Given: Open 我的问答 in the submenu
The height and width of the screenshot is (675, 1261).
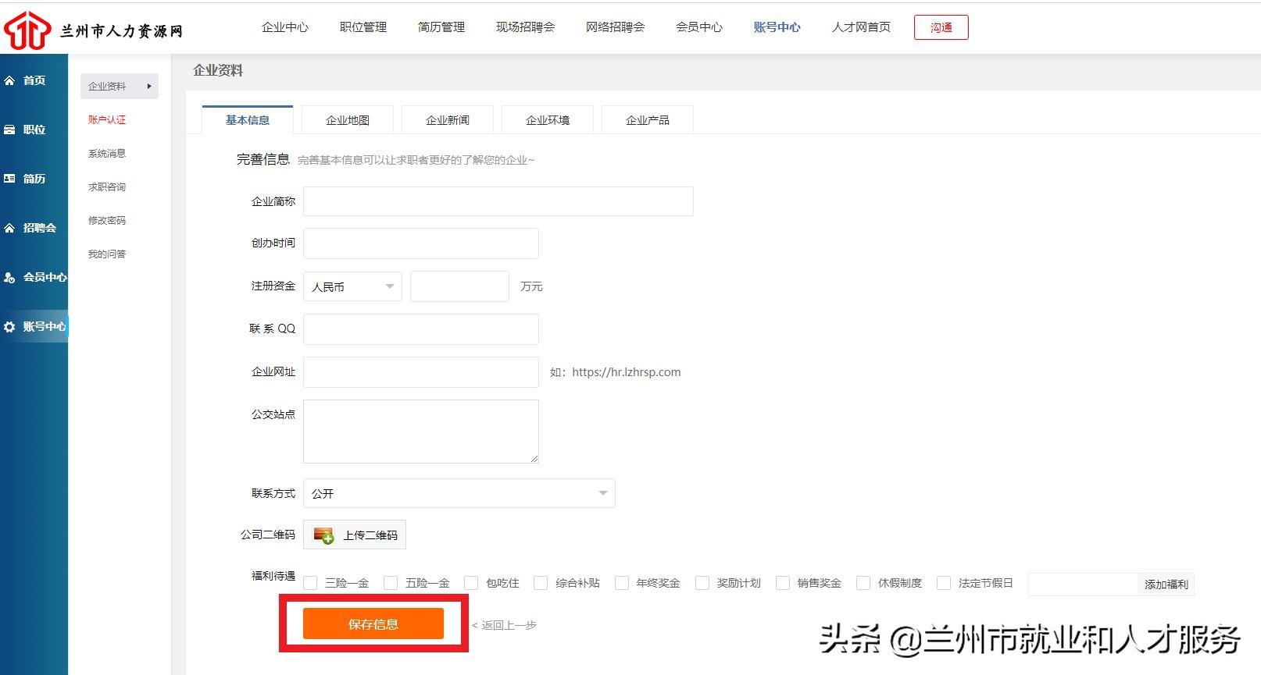Looking at the screenshot, I should [107, 254].
